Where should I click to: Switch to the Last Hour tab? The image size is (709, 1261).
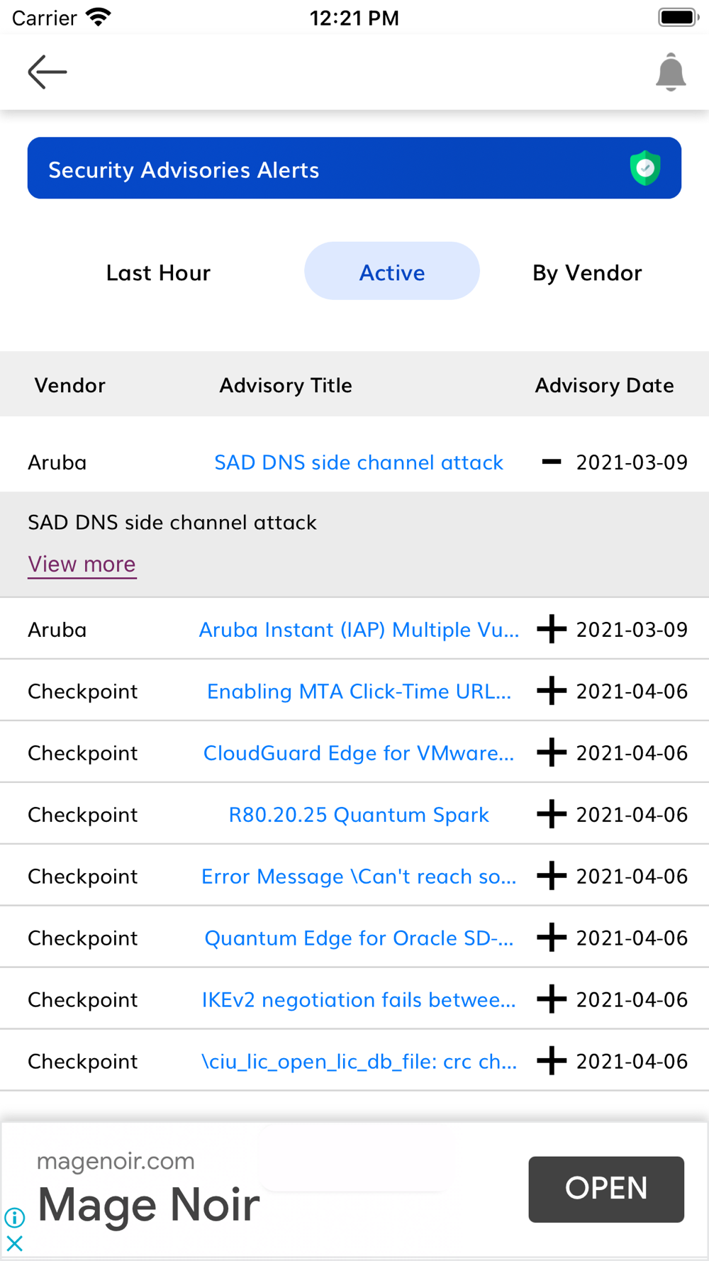click(158, 272)
